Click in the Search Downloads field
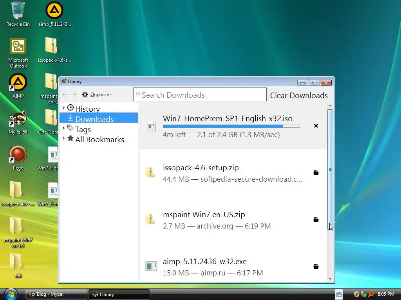401x300 pixels. click(200, 95)
